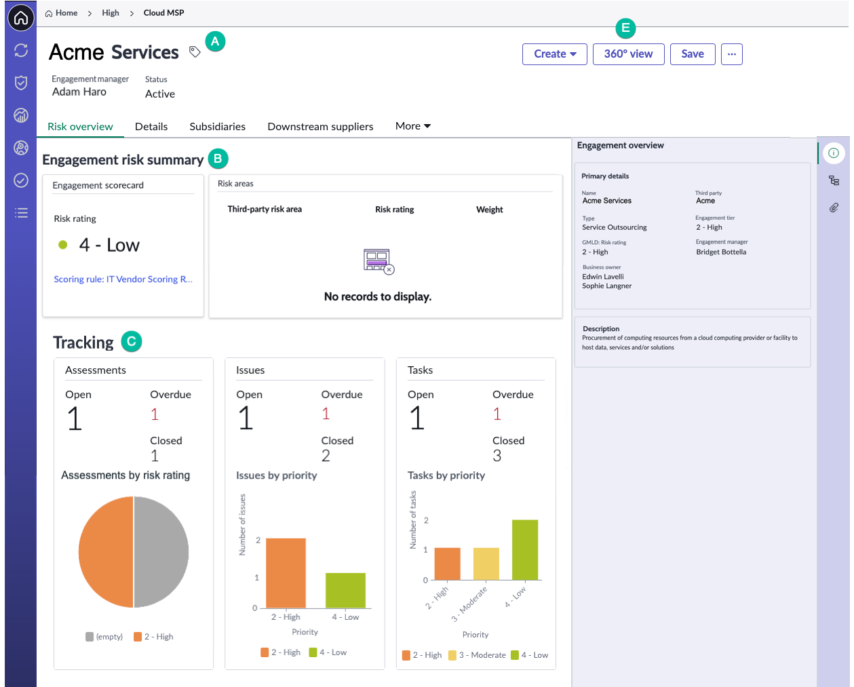Open the IT Vendor Scoring rule link
Image resolution: width=854 pixels, height=687 pixels.
click(123, 279)
